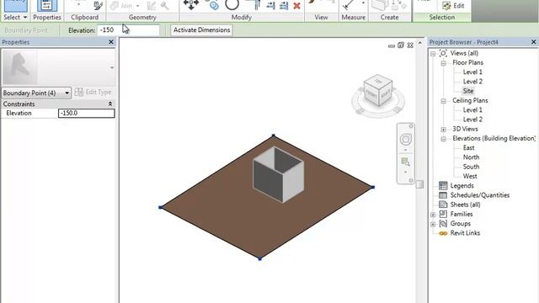Viewport: 539px width, 303px height.
Task: Click the Elevation field in Options Bar
Action: (128, 30)
